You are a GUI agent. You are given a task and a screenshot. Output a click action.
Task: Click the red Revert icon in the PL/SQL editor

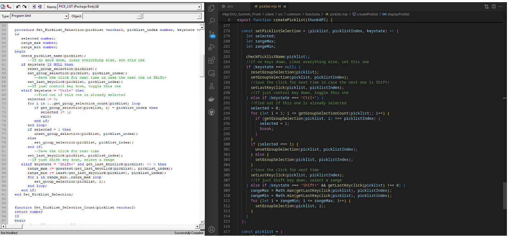pyautogui.click(x=9, y=7)
